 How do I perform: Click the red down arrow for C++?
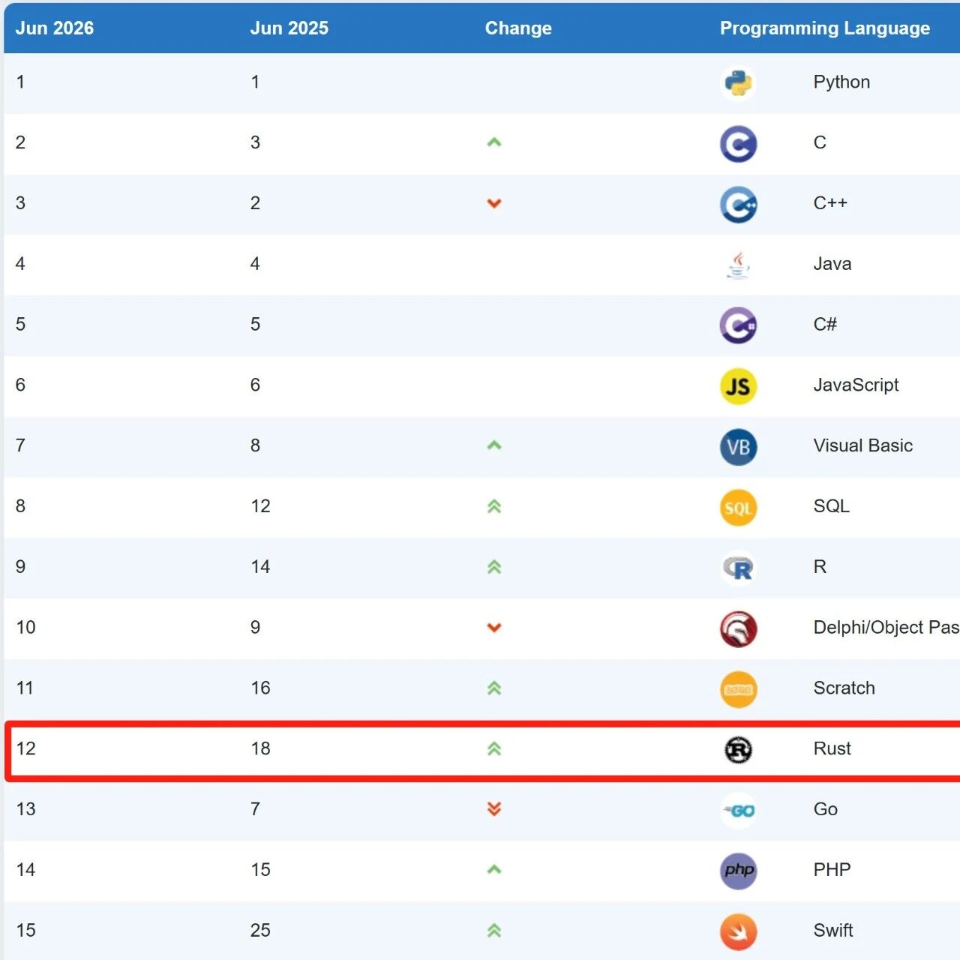pos(493,203)
